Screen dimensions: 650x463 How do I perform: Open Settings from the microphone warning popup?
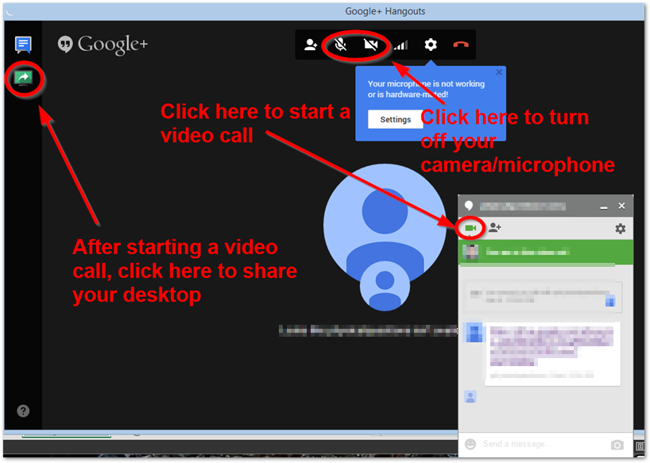395,118
